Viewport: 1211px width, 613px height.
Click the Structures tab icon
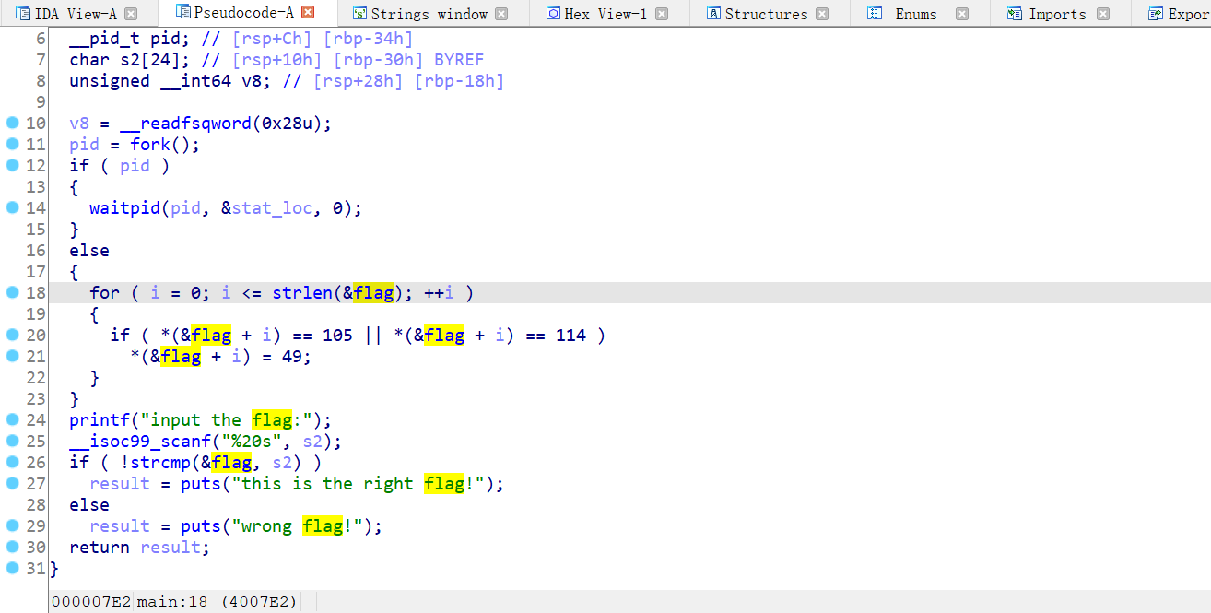(x=713, y=14)
